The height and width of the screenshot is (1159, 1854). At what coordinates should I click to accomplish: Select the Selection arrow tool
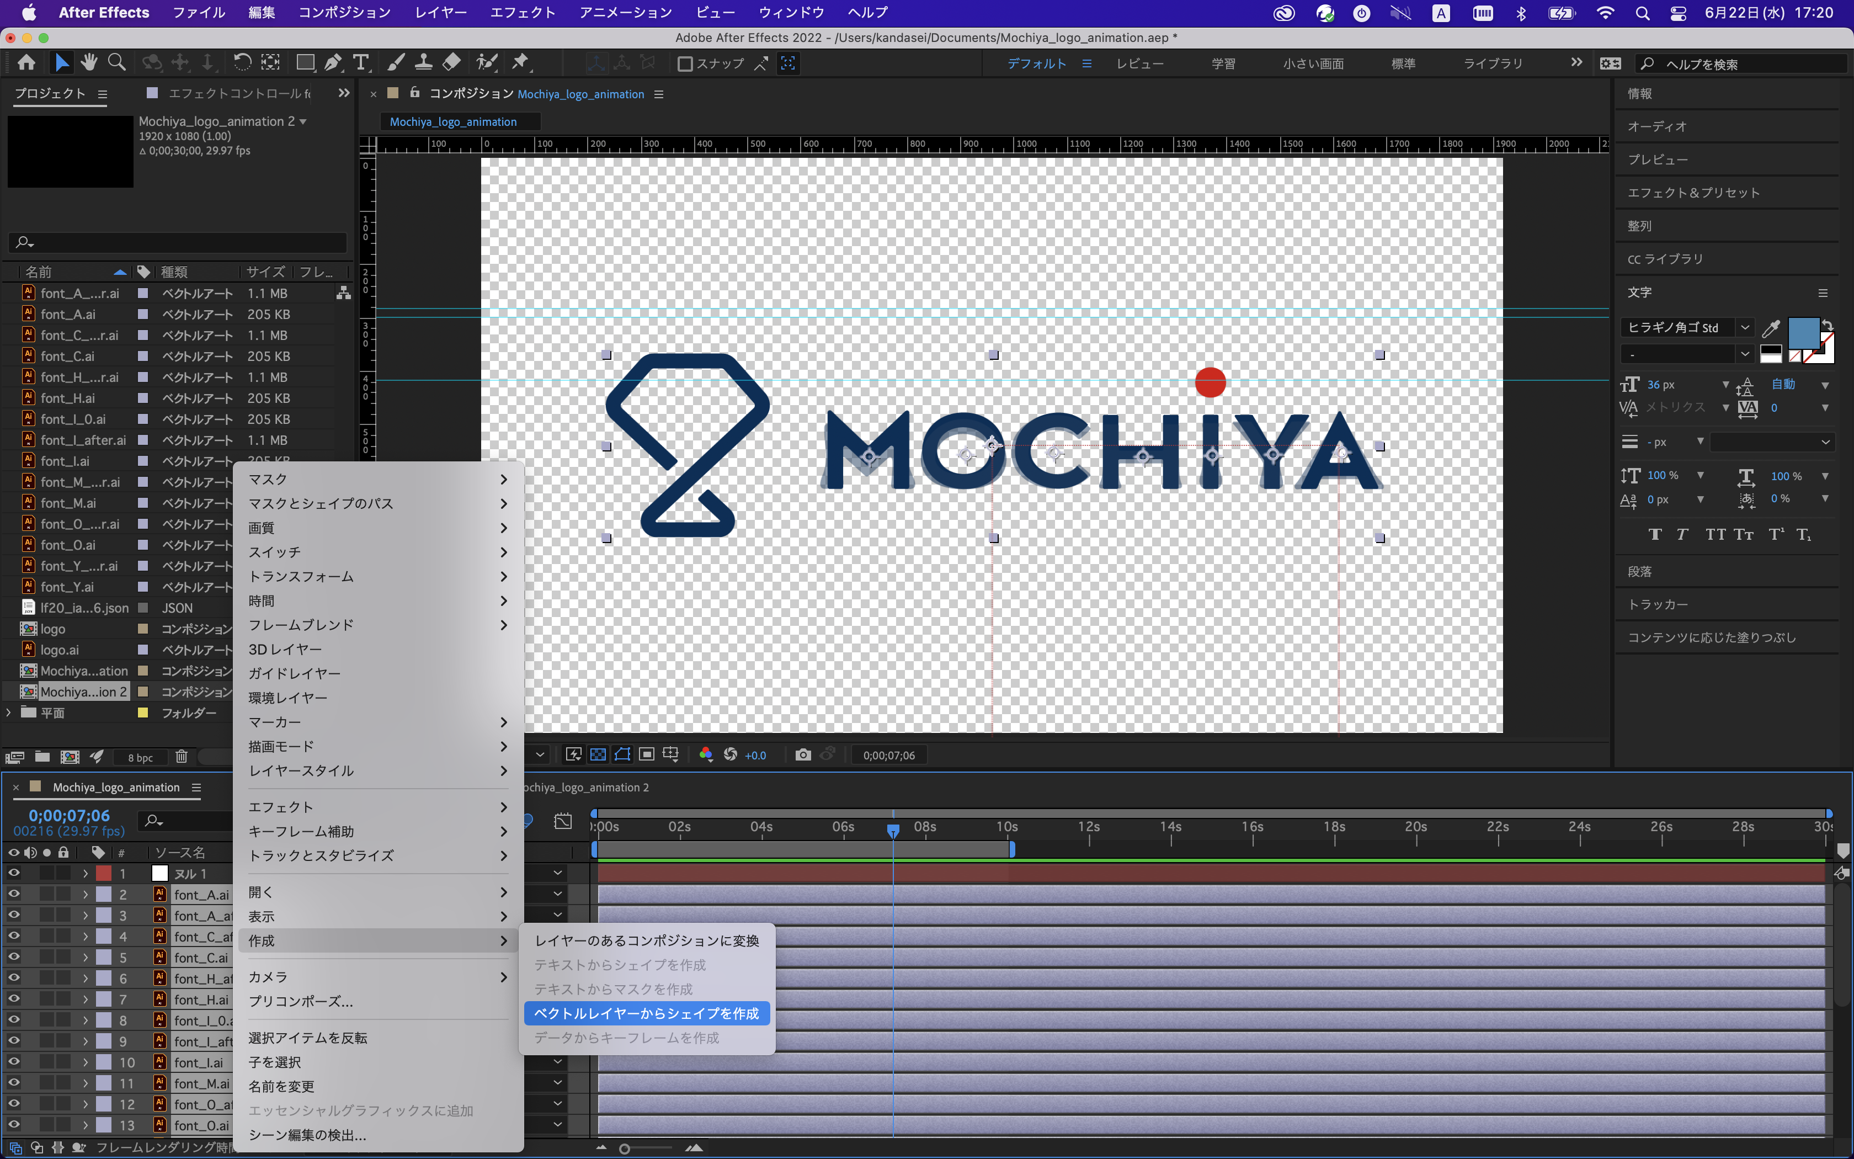point(61,63)
